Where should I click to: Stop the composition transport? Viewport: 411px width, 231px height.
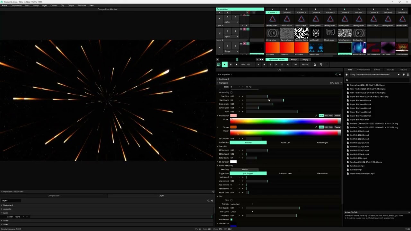[x=237, y=64]
